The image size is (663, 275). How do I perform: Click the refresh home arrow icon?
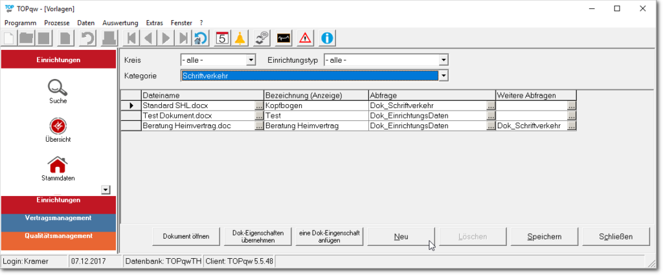(201, 38)
